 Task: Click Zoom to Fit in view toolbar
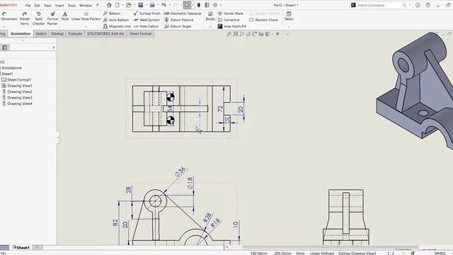(x=229, y=34)
